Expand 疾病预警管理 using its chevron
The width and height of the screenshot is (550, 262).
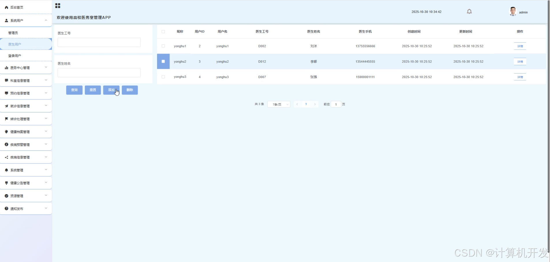(46, 144)
